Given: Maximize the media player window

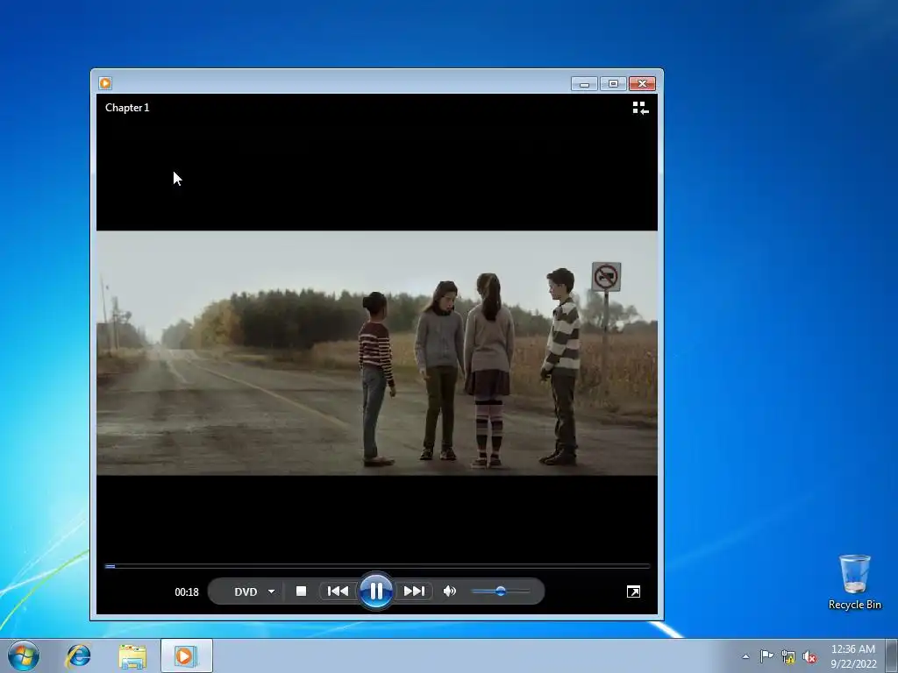Looking at the screenshot, I should (x=613, y=84).
